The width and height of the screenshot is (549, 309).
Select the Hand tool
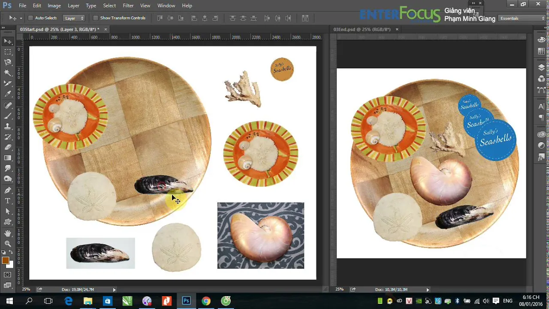[x=8, y=233]
